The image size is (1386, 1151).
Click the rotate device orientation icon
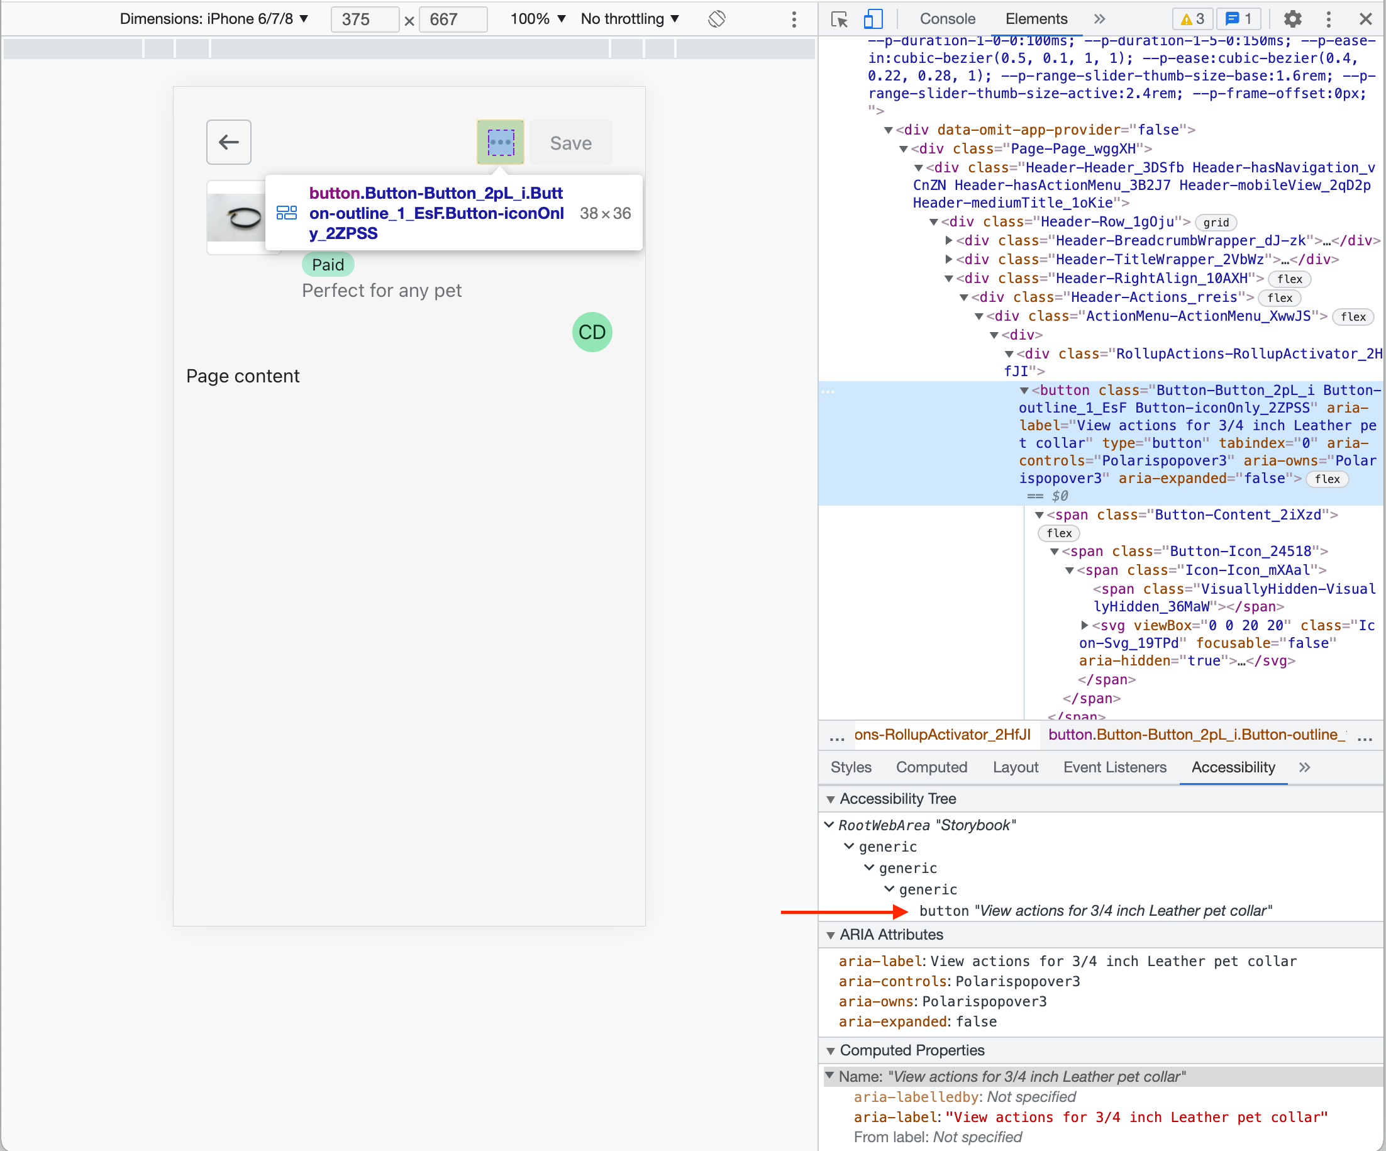pos(717,19)
